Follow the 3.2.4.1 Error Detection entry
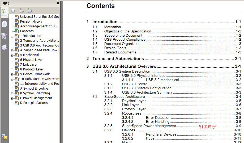This screenshot has width=244, height=143. 182,117
